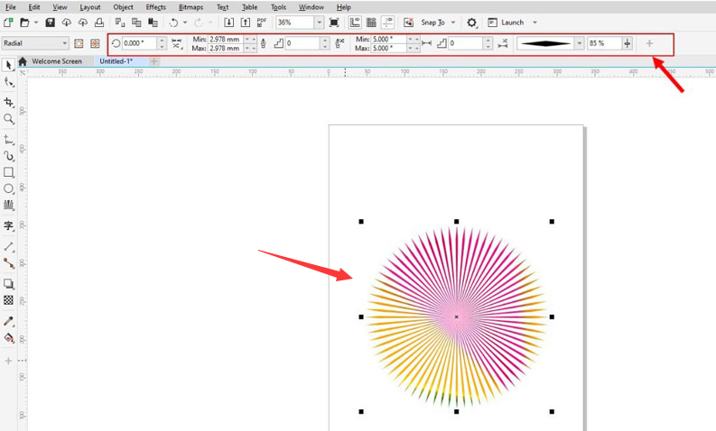Select the Crop tool

tap(8, 102)
